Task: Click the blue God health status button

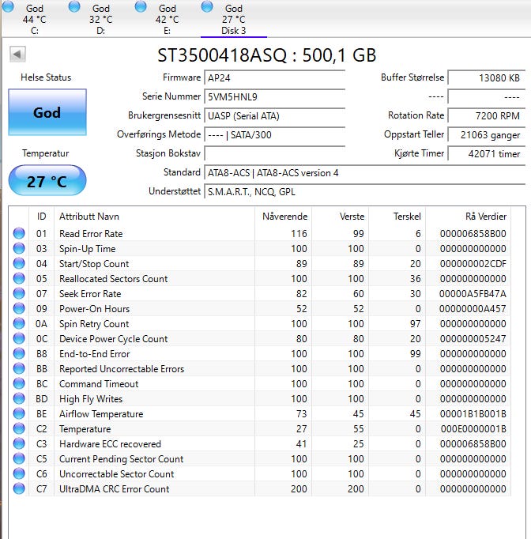Action: [x=47, y=112]
